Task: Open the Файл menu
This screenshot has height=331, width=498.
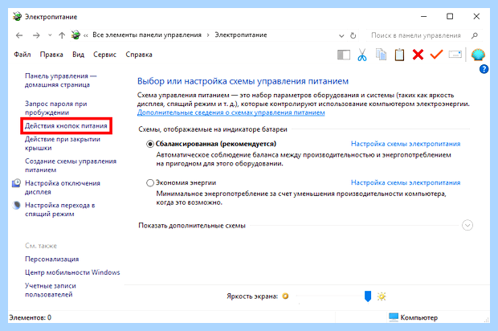Action: (22, 55)
